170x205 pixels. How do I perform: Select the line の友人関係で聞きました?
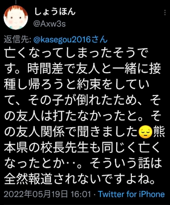[84, 133]
